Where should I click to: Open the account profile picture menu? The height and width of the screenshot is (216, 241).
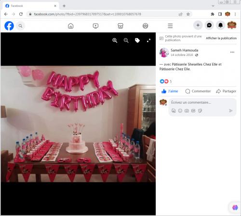click(232, 25)
